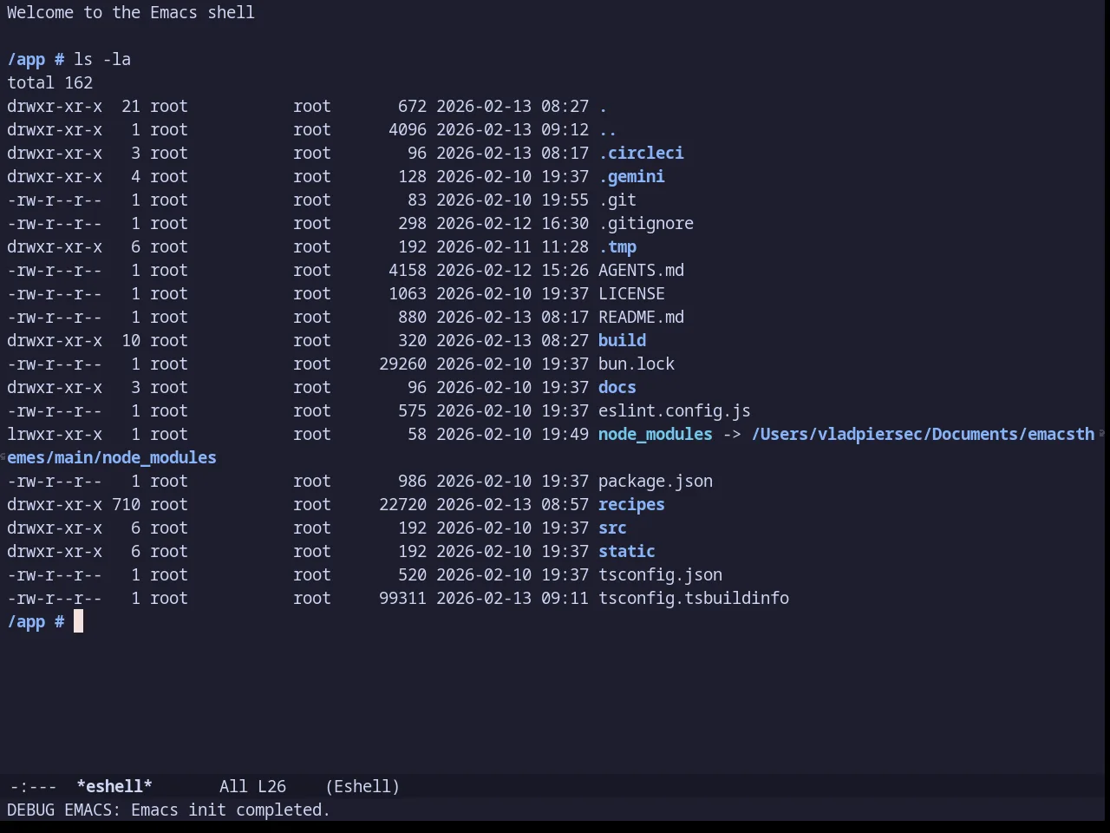Click the -:--- buffer status flags
Screen dimensions: 1110x833
click(x=34, y=786)
